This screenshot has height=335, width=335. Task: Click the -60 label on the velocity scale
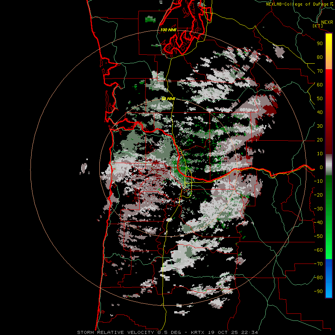tap(318, 250)
